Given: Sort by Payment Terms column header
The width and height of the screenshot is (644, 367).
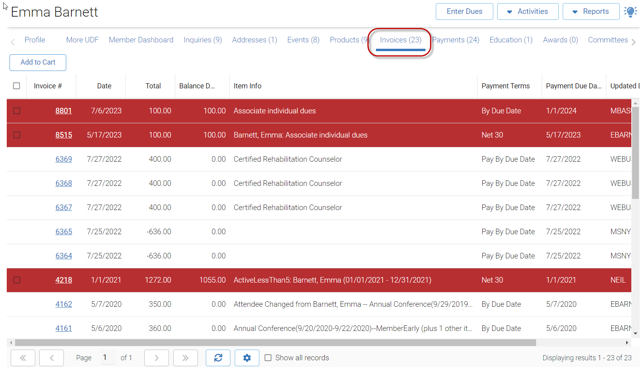Looking at the screenshot, I should (x=506, y=86).
